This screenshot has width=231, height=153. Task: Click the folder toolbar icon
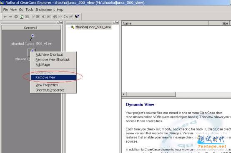pos(27,17)
